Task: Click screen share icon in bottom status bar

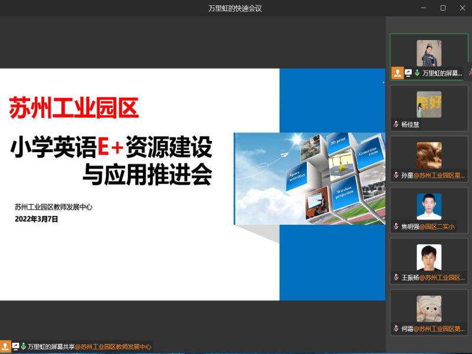Action: [16, 346]
